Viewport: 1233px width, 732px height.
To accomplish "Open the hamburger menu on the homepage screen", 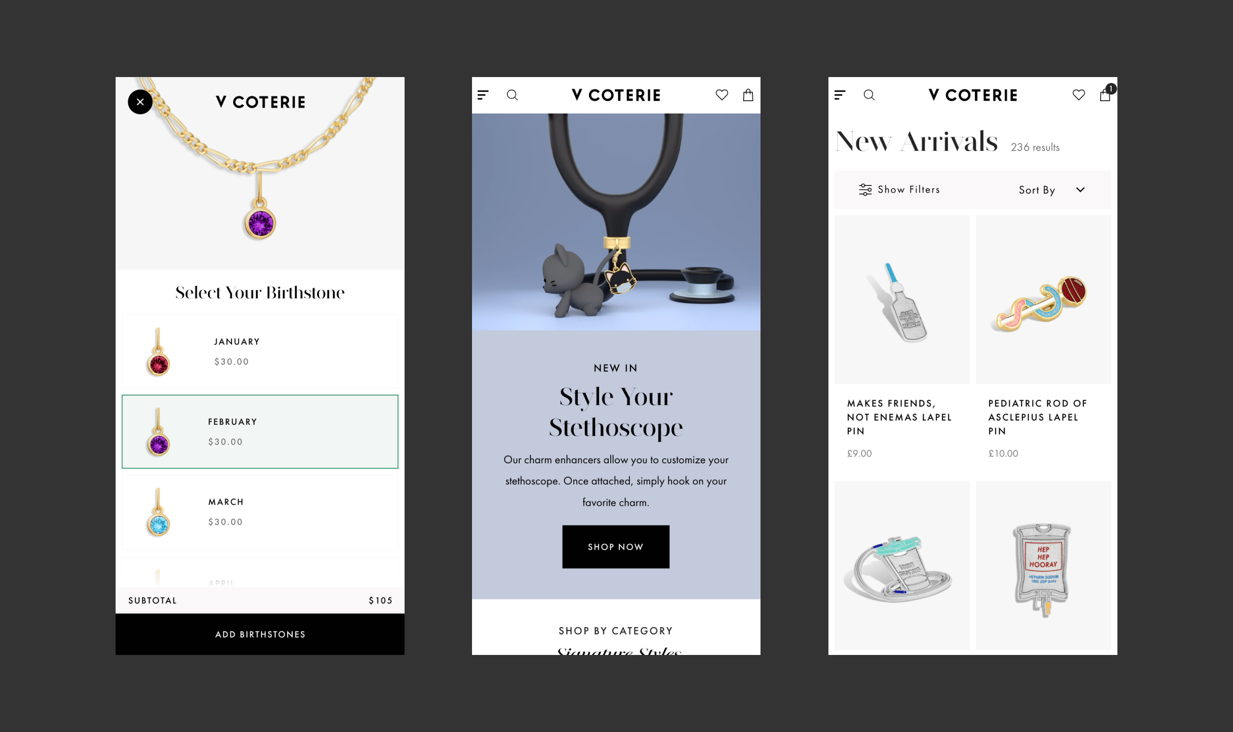I will 483,95.
